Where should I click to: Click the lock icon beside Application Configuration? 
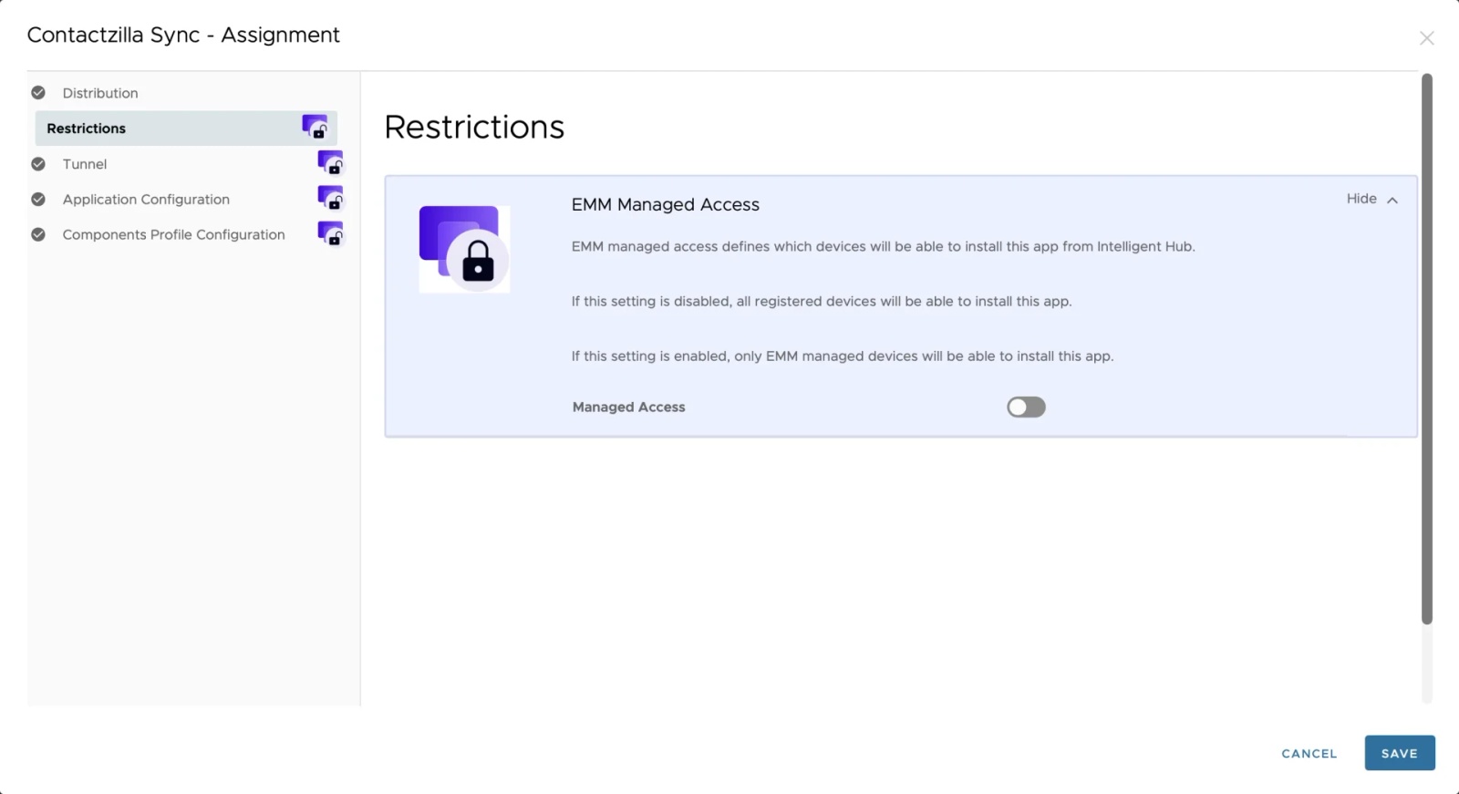pyautogui.click(x=329, y=199)
